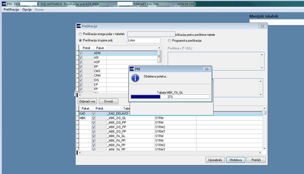This screenshot has height=174, width=304.
Task: Open Uporabniki button
Action: pos(215,160)
